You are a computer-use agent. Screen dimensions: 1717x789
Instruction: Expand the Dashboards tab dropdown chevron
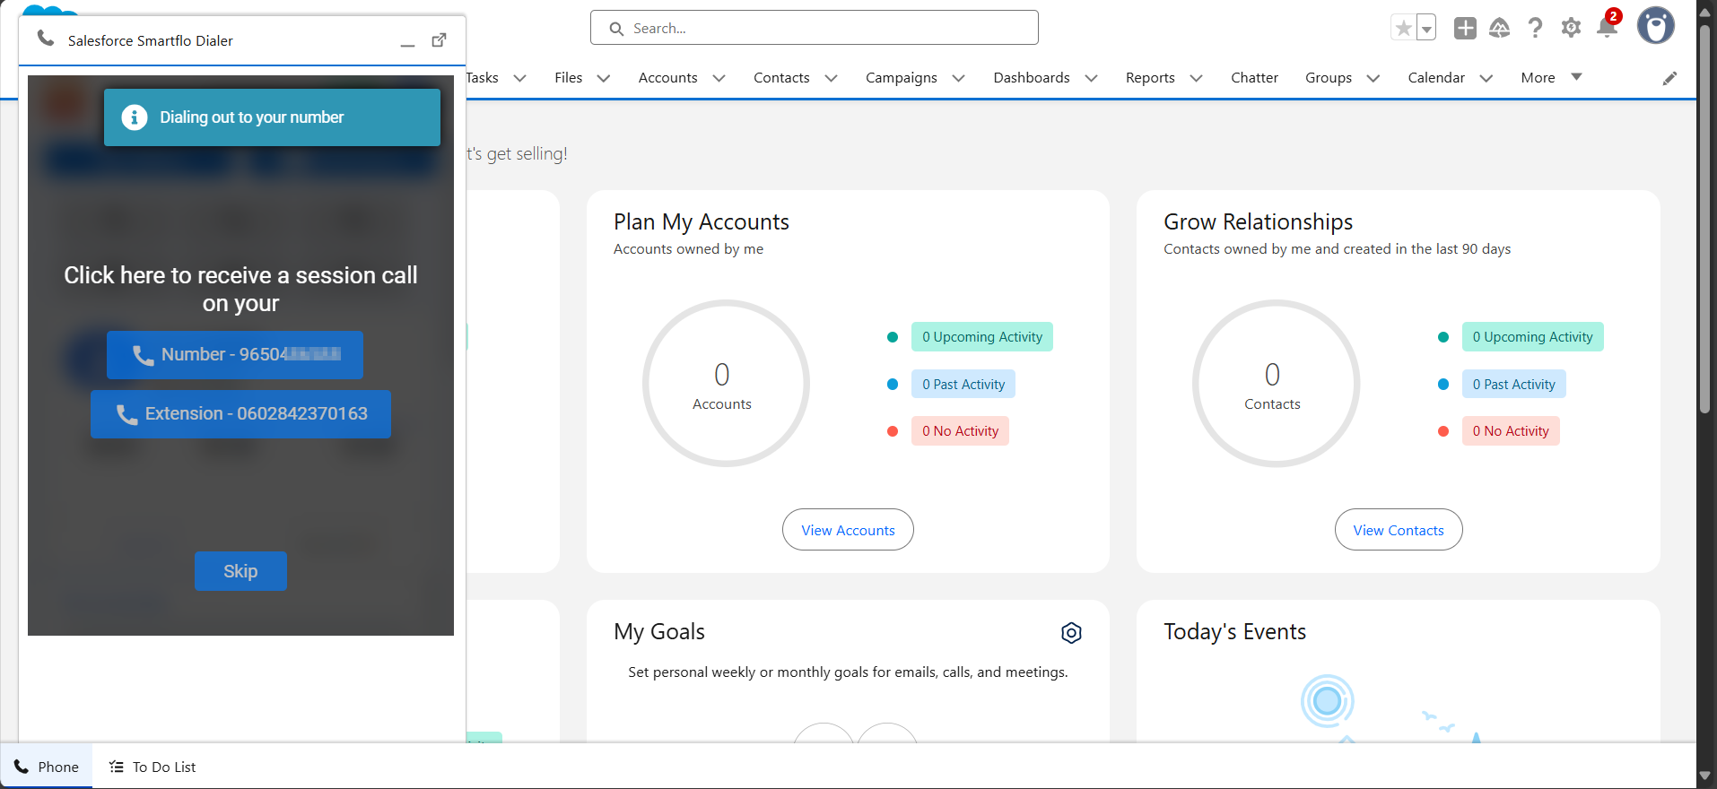pyautogui.click(x=1091, y=78)
